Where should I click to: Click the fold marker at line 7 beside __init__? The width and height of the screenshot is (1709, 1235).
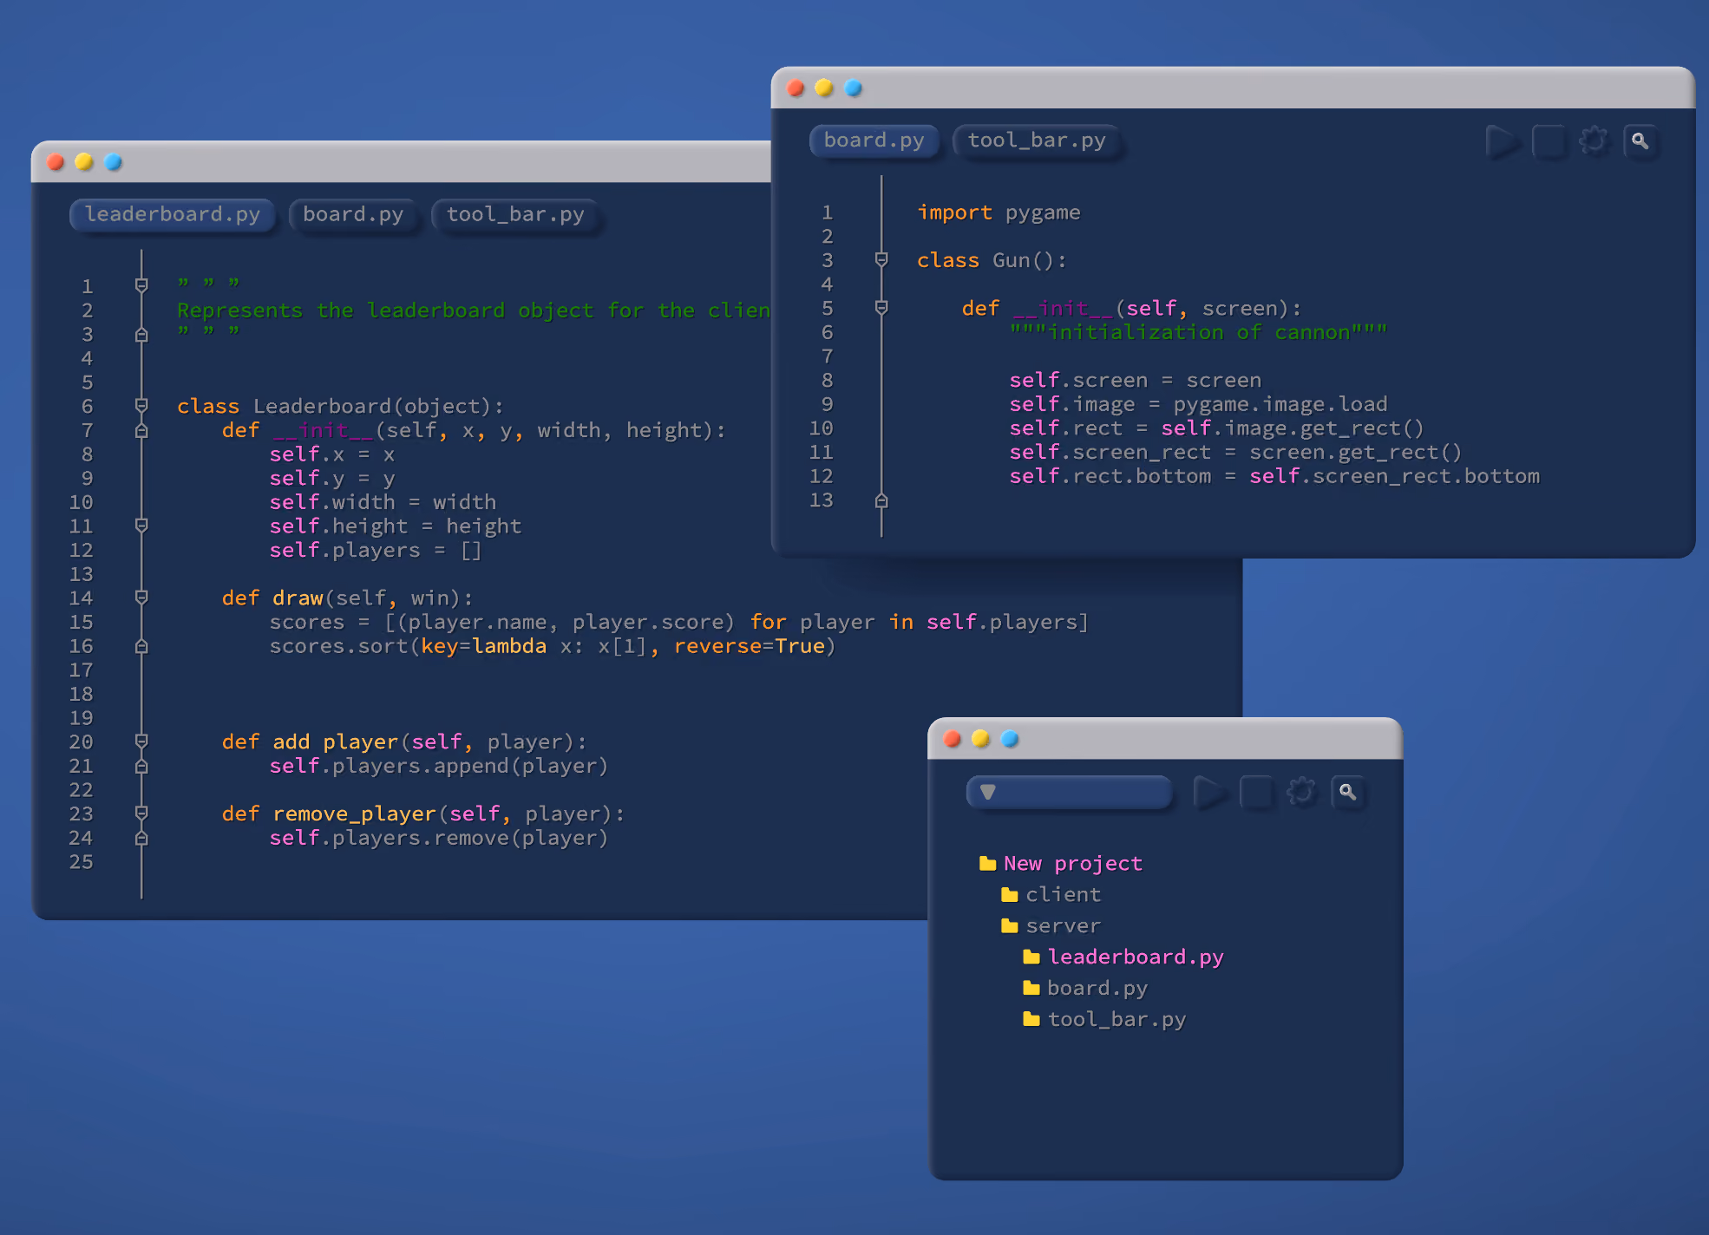[141, 430]
